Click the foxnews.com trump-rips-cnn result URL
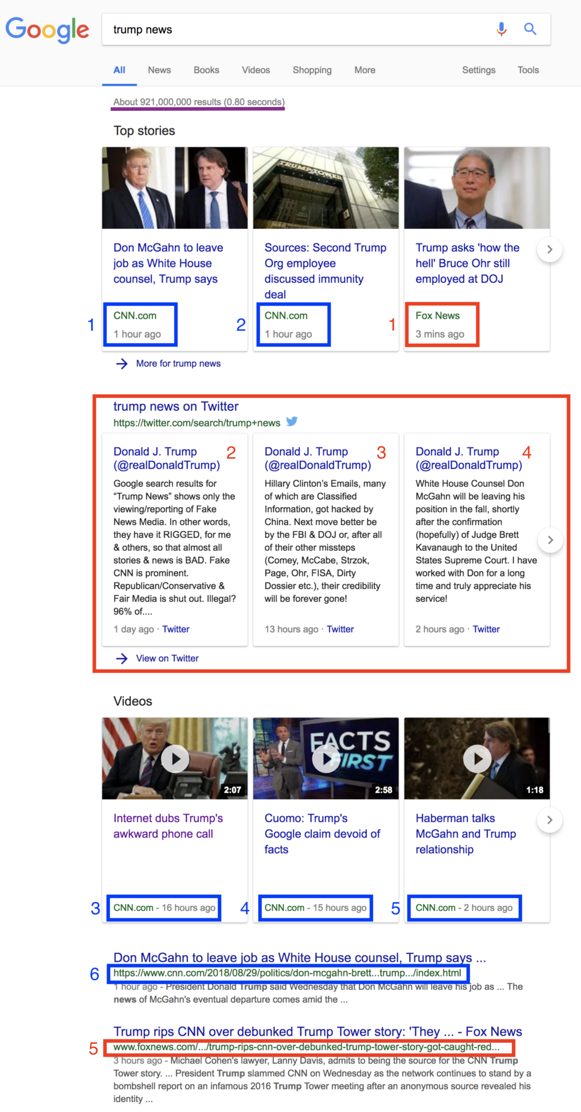581x1112 pixels. (x=306, y=1047)
